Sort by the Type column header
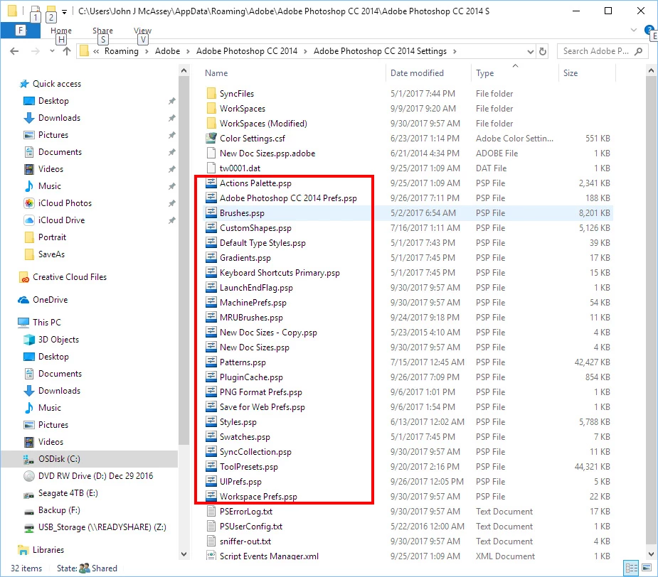 click(484, 73)
